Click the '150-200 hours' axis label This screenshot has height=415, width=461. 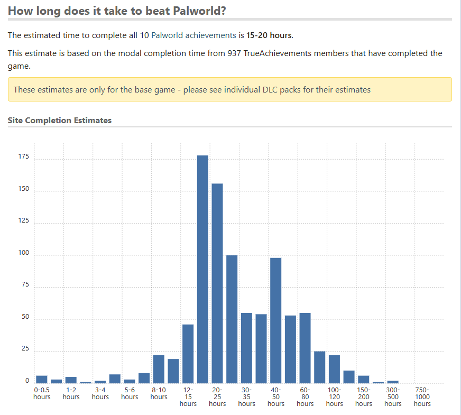click(x=364, y=397)
